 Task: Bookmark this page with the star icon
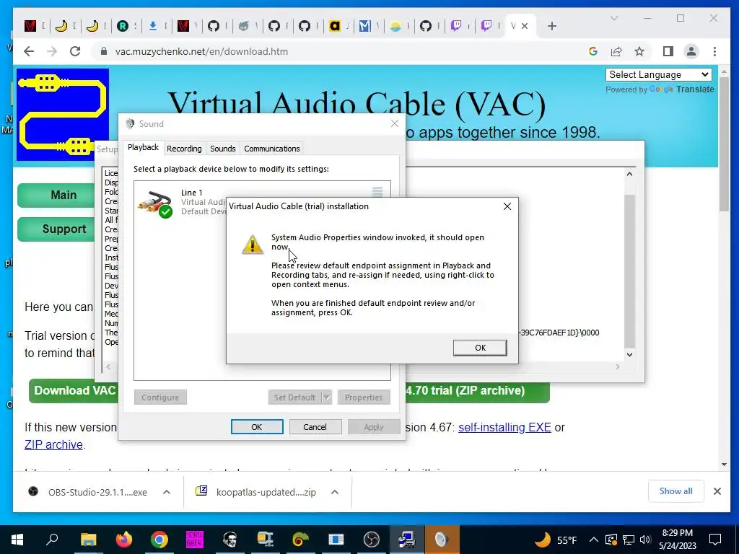[x=639, y=51]
